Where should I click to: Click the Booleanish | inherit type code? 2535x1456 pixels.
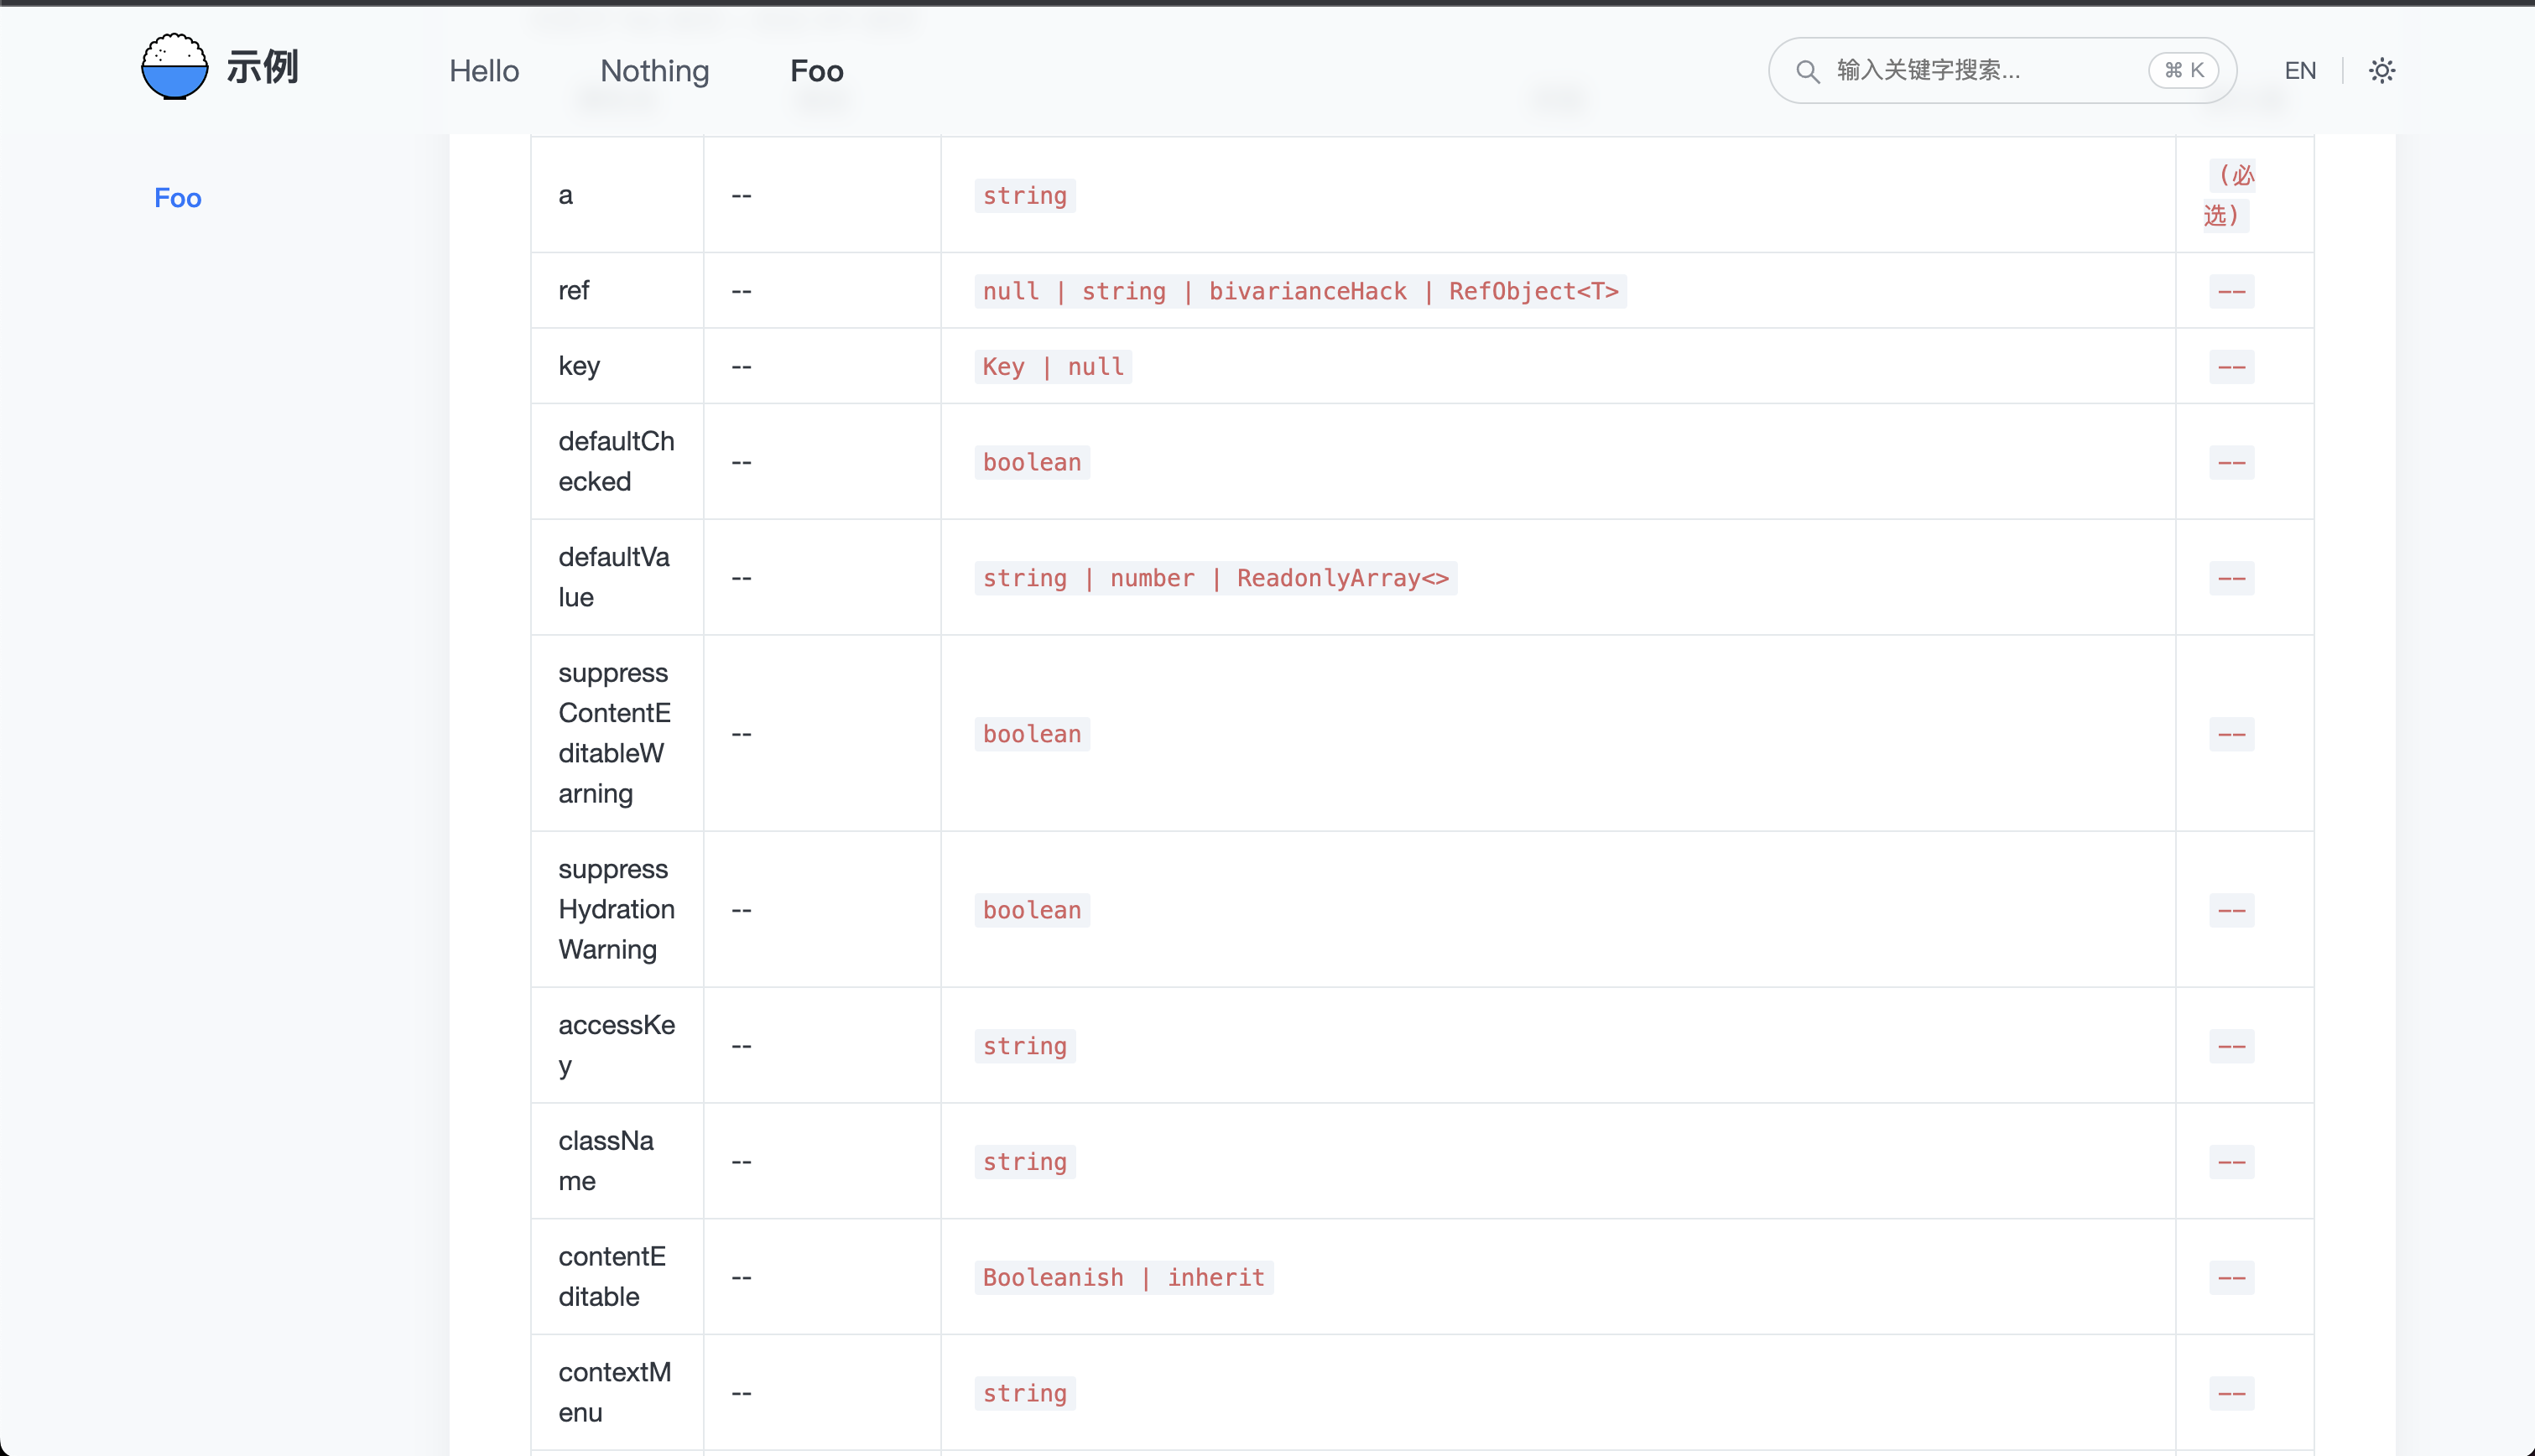[x=1123, y=1277]
